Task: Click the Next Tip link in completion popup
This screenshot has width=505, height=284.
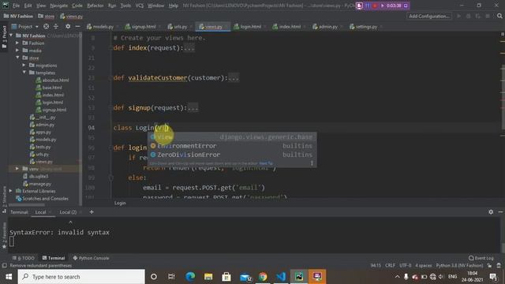Action: coord(265,163)
